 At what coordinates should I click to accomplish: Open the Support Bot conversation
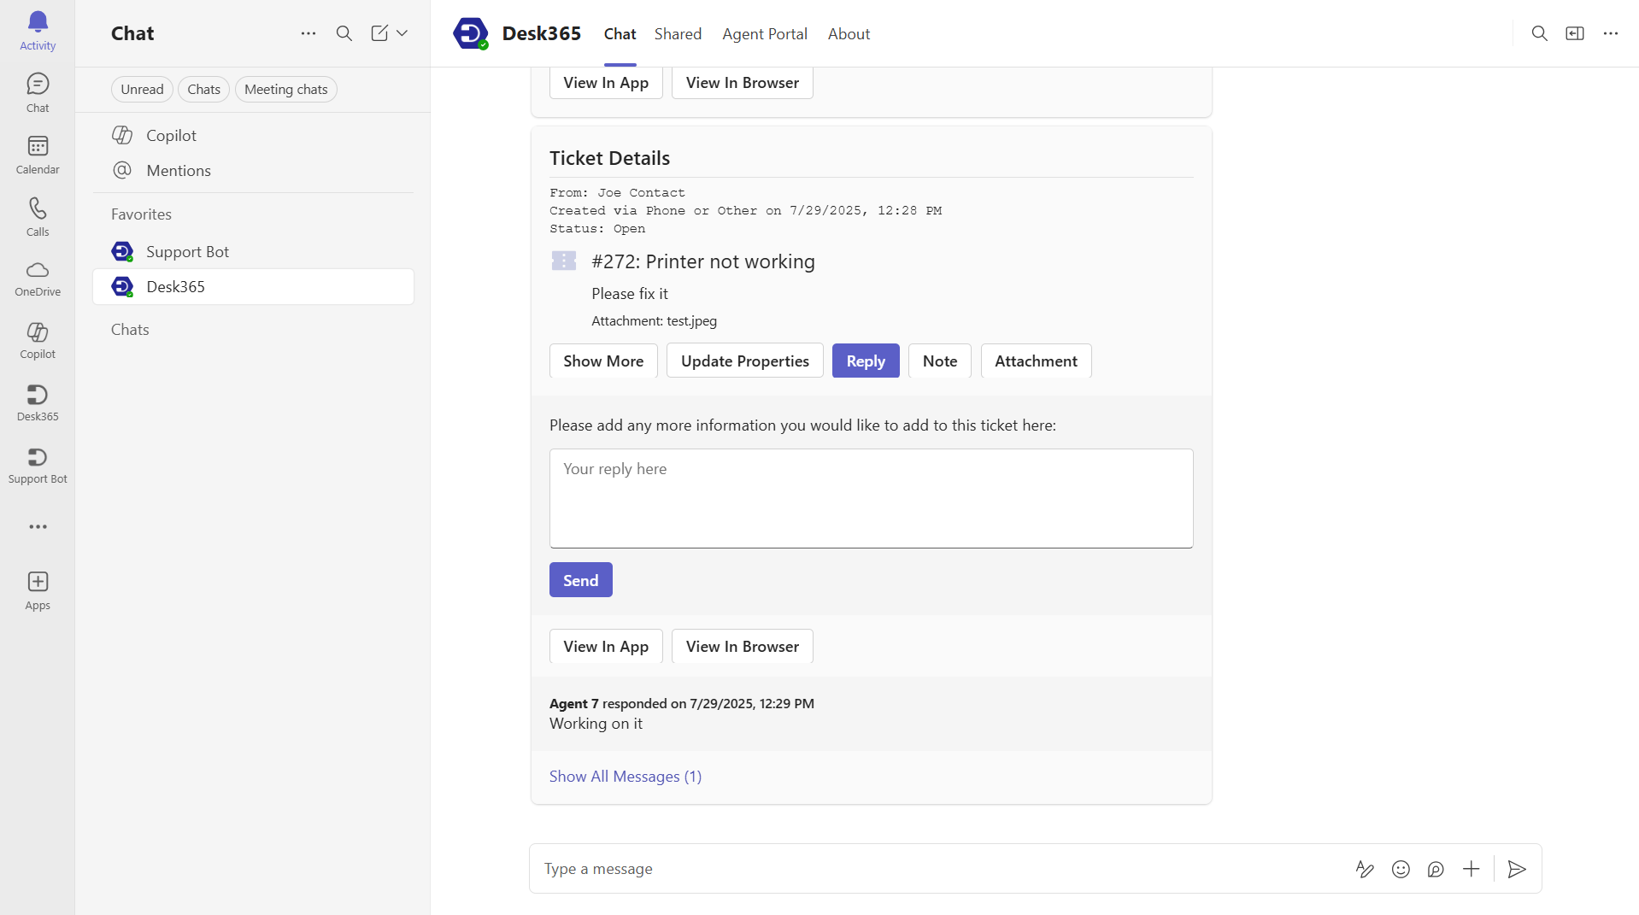(253, 251)
